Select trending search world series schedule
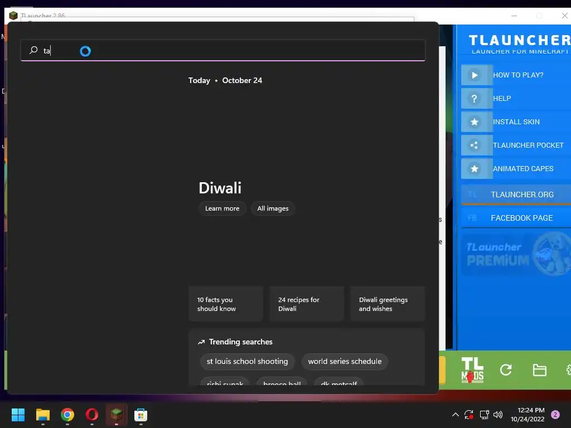The height and width of the screenshot is (428, 571). pyautogui.click(x=345, y=361)
